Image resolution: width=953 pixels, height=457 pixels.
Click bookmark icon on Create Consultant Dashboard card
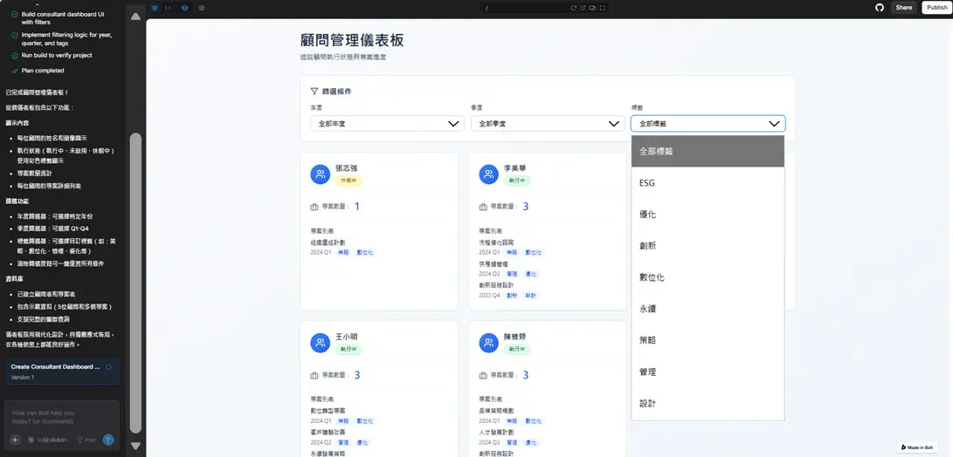click(x=109, y=366)
